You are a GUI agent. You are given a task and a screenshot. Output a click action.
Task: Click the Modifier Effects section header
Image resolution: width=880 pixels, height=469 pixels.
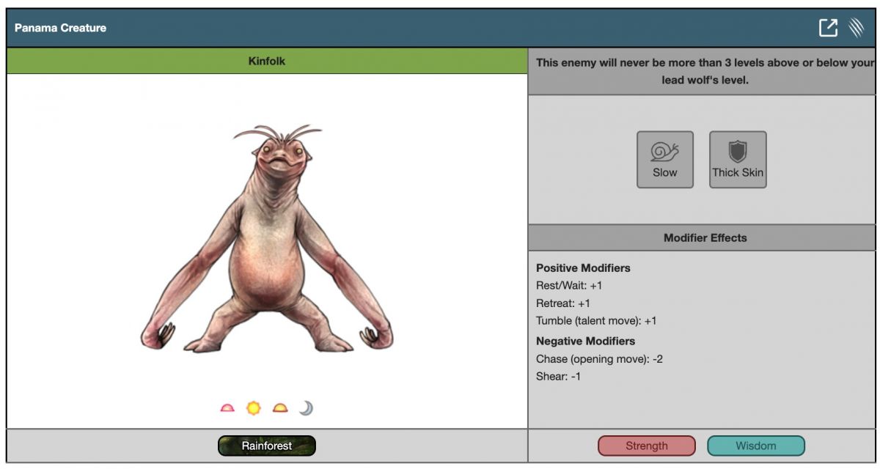pyautogui.click(x=705, y=238)
